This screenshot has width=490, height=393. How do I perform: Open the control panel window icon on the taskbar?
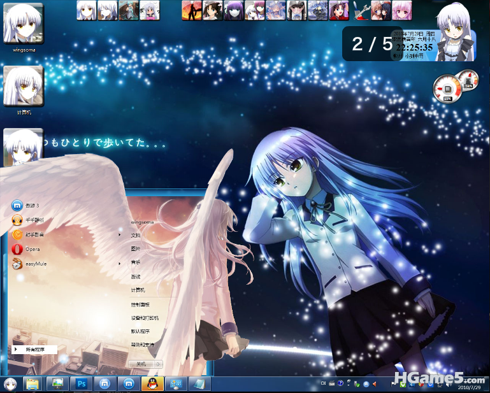(x=177, y=384)
